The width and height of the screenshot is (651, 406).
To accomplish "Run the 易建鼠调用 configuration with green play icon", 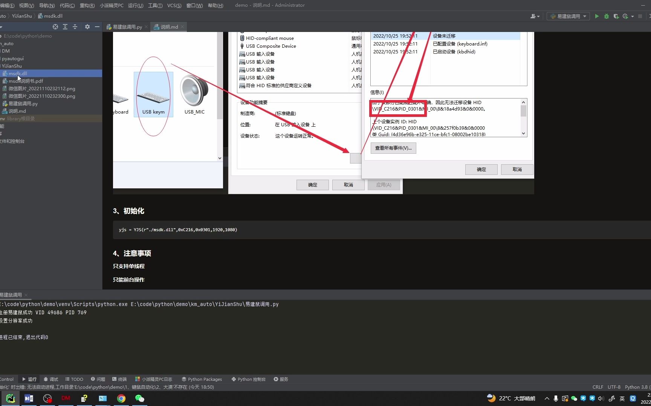I will tap(597, 16).
